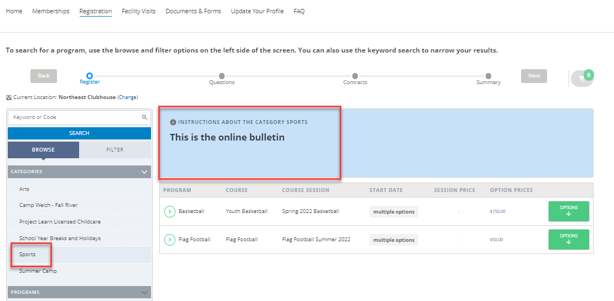Click the info icon beside category instructions
Image resolution: width=614 pixels, height=301 pixels.
tap(173, 122)
